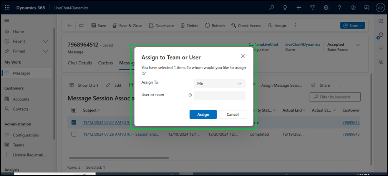388x176 pixels.
Task: Check the 07:26 AM session row checkbox
Action: [x=74, y=134]
